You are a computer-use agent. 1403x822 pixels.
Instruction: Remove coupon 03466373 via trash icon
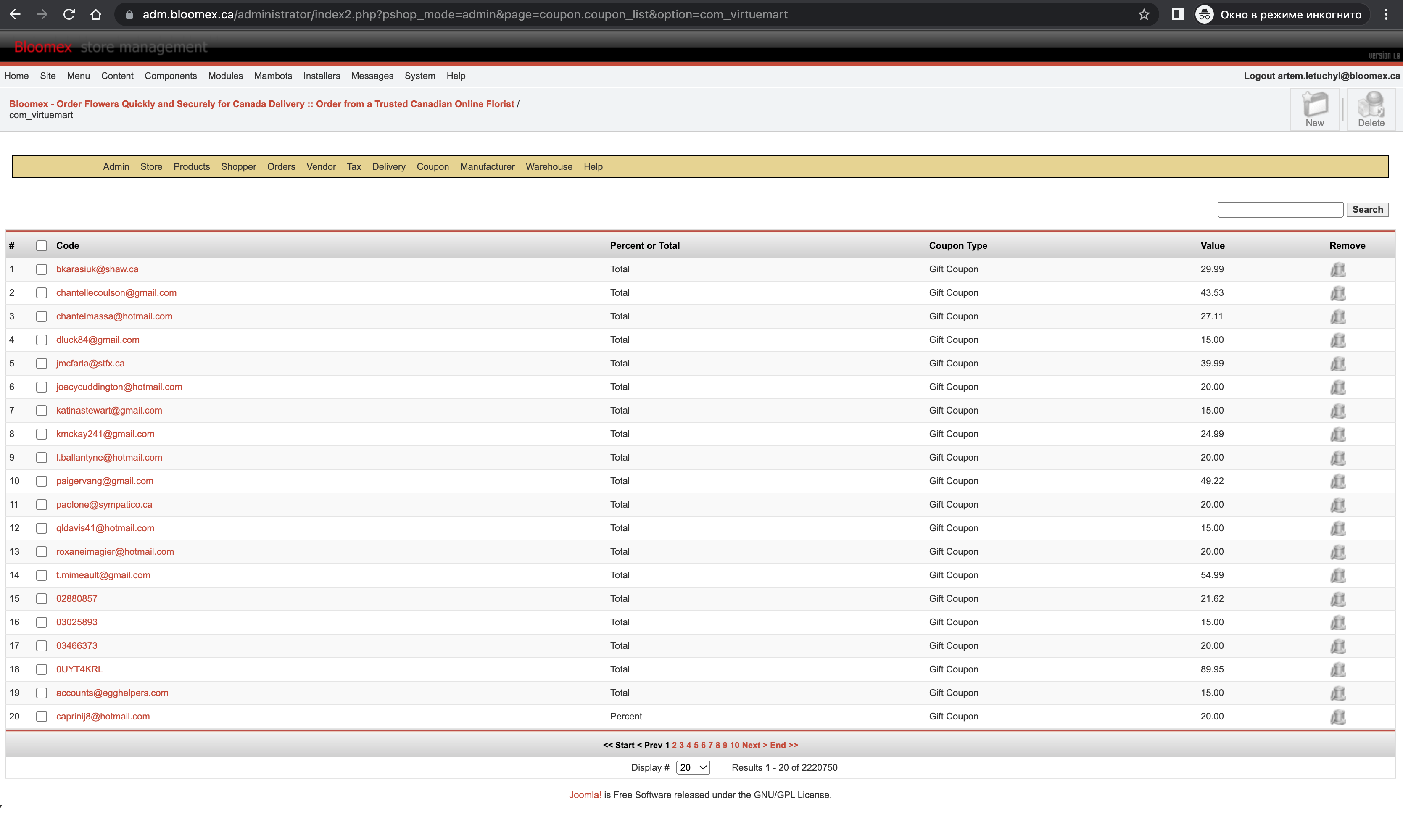pos(1338,647)
